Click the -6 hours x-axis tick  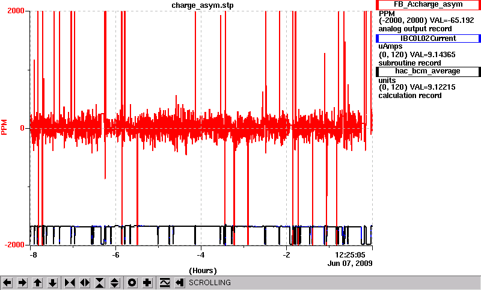(x=115, y=255)
